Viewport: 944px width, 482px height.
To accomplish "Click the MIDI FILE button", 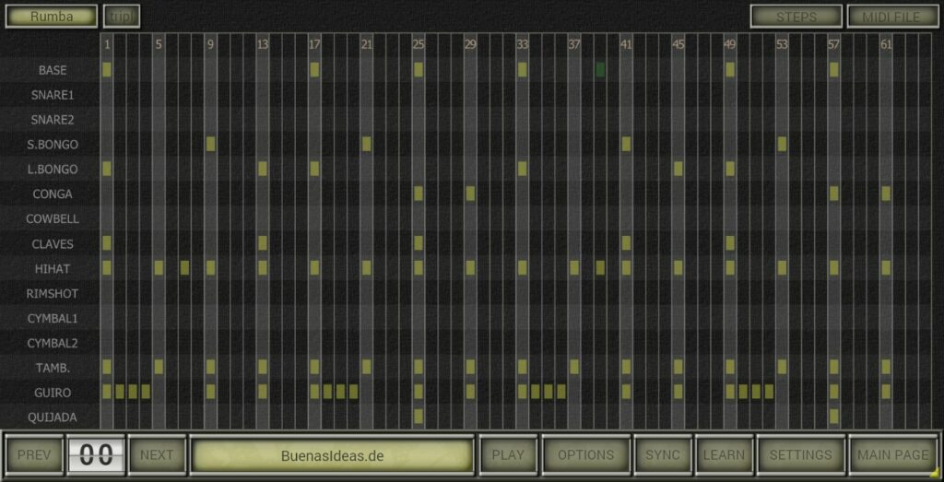I will pyautogui.click(x=892, y=17).
